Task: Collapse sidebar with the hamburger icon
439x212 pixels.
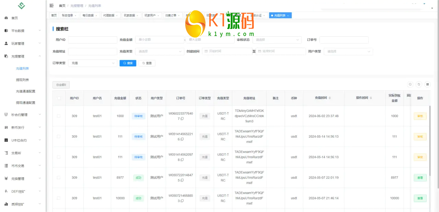Action: click(51, 6)
